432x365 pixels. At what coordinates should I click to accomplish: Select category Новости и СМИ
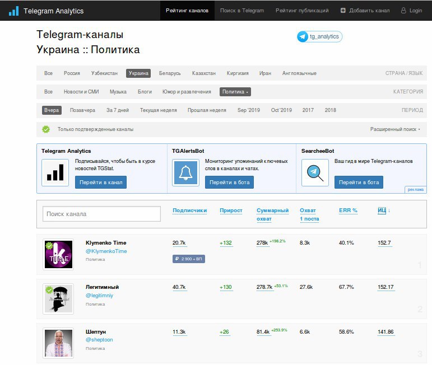[x=81, y=92]
